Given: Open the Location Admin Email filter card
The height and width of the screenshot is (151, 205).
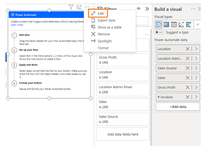Looking at the screenshot, I should click(x=123, y=90).
